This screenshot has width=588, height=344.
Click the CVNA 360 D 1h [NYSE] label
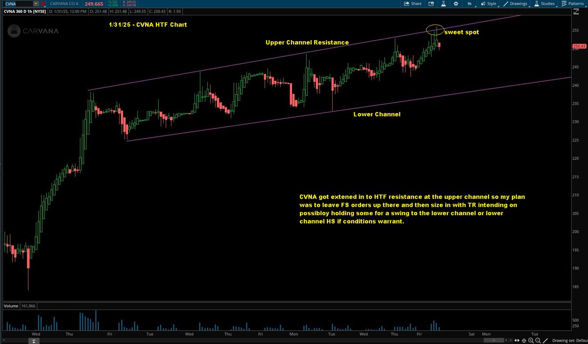point(24,11)
